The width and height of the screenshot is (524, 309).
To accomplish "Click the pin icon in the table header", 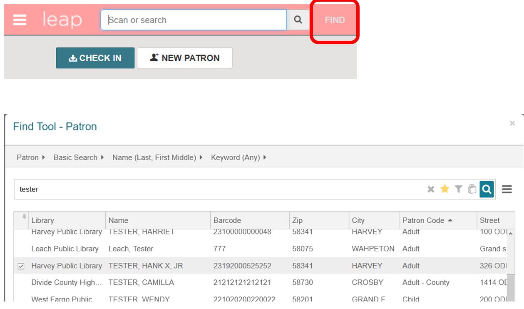I will click(24, 217).
